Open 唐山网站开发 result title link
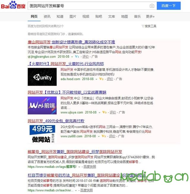Image resolution: width=190 pixels, height=194 pixels. pyautogui.click(x=71, y=42)
